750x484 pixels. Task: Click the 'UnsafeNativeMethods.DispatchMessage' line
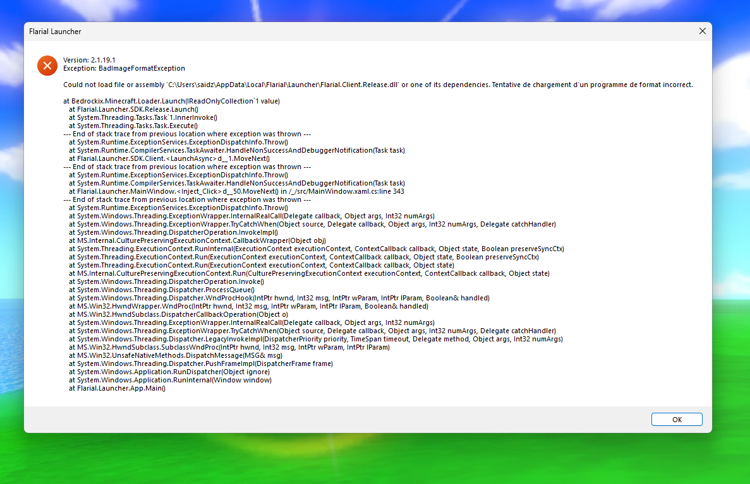[x=175, y=355]
